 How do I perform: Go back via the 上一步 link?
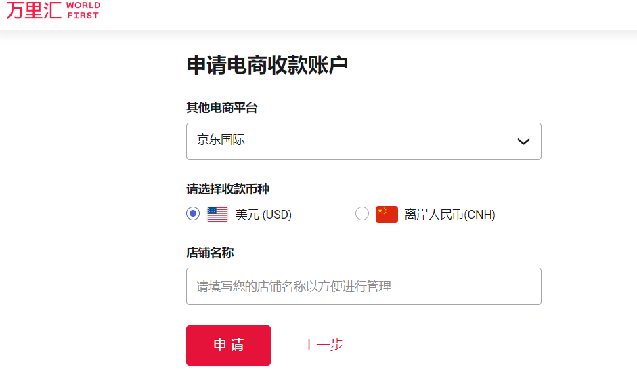(323, 345)
